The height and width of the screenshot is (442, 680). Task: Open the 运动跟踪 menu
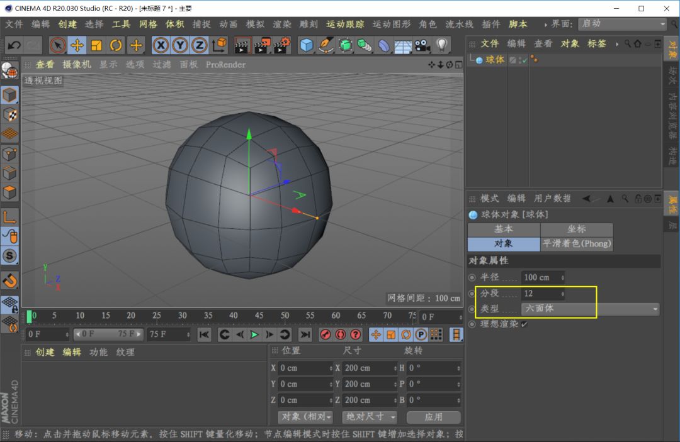click(345, 24)
